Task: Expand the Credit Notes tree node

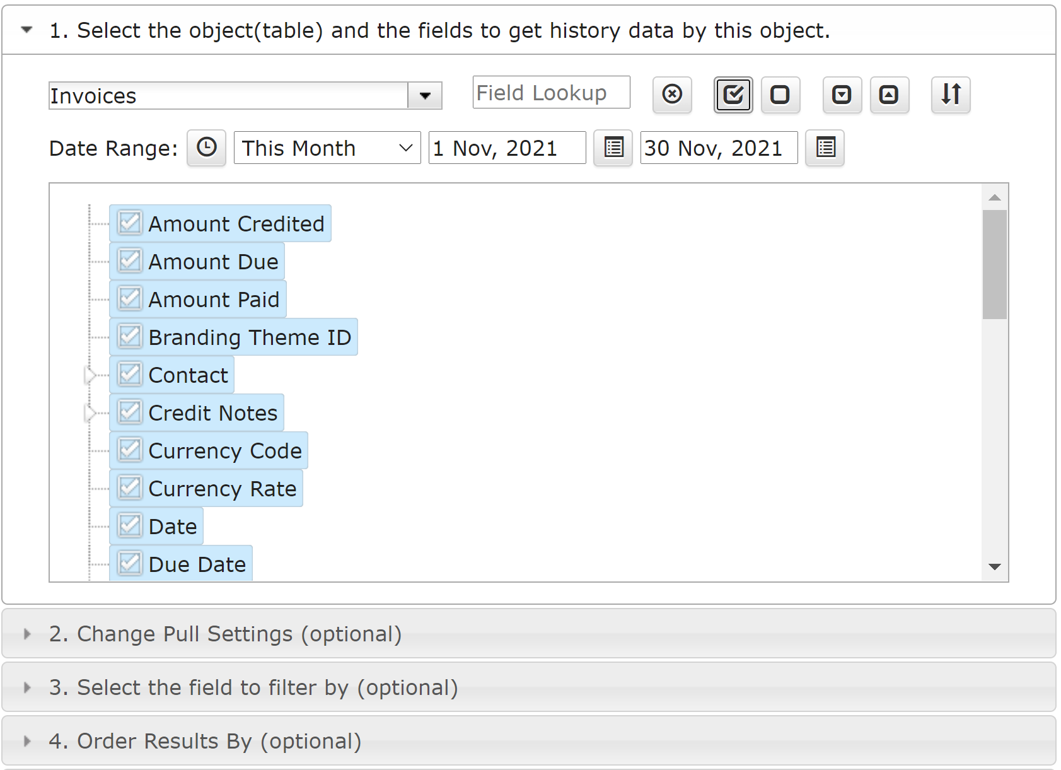Action: pos(90,413)
